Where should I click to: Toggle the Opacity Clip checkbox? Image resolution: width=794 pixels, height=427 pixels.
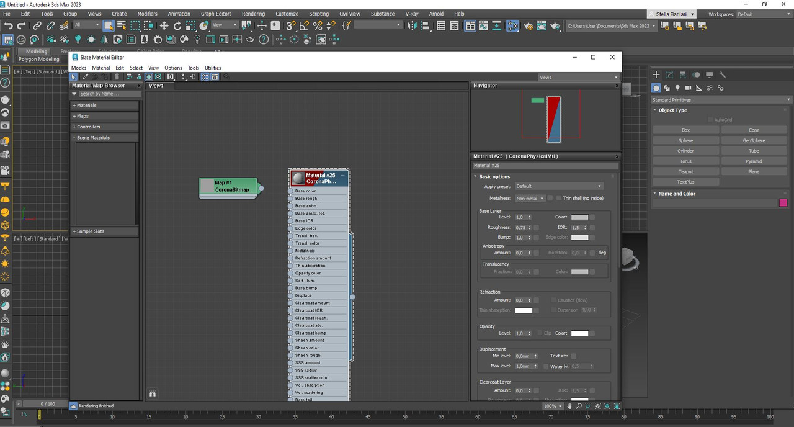[x=540, y=333]
